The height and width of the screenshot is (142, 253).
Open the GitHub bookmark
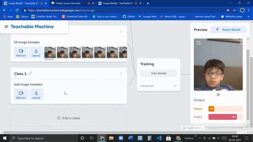[129, 17]
